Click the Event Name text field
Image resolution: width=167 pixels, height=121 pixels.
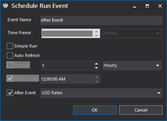[101, 20]
